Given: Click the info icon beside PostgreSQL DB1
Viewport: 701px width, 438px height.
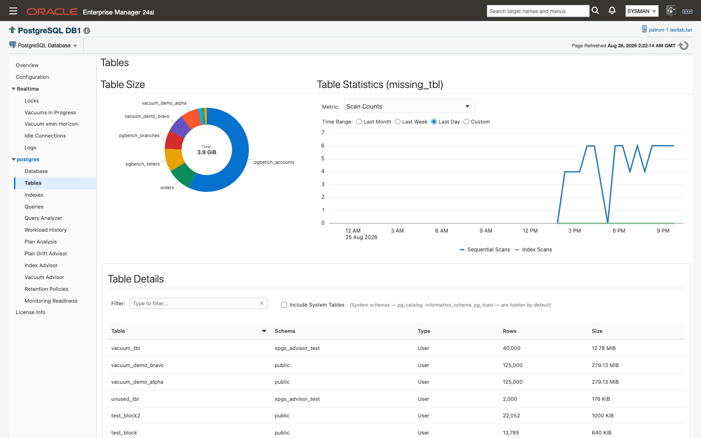Looking at the screenshot, I should tap(87, 31).
